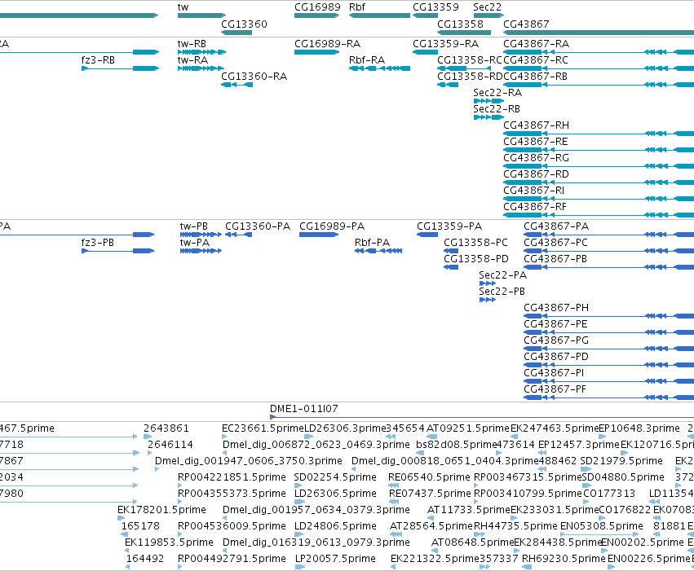The width and height of the screenshot is (694, 571).
Task: Click the CG13358-PC protein label
Action: click(475, 243)
